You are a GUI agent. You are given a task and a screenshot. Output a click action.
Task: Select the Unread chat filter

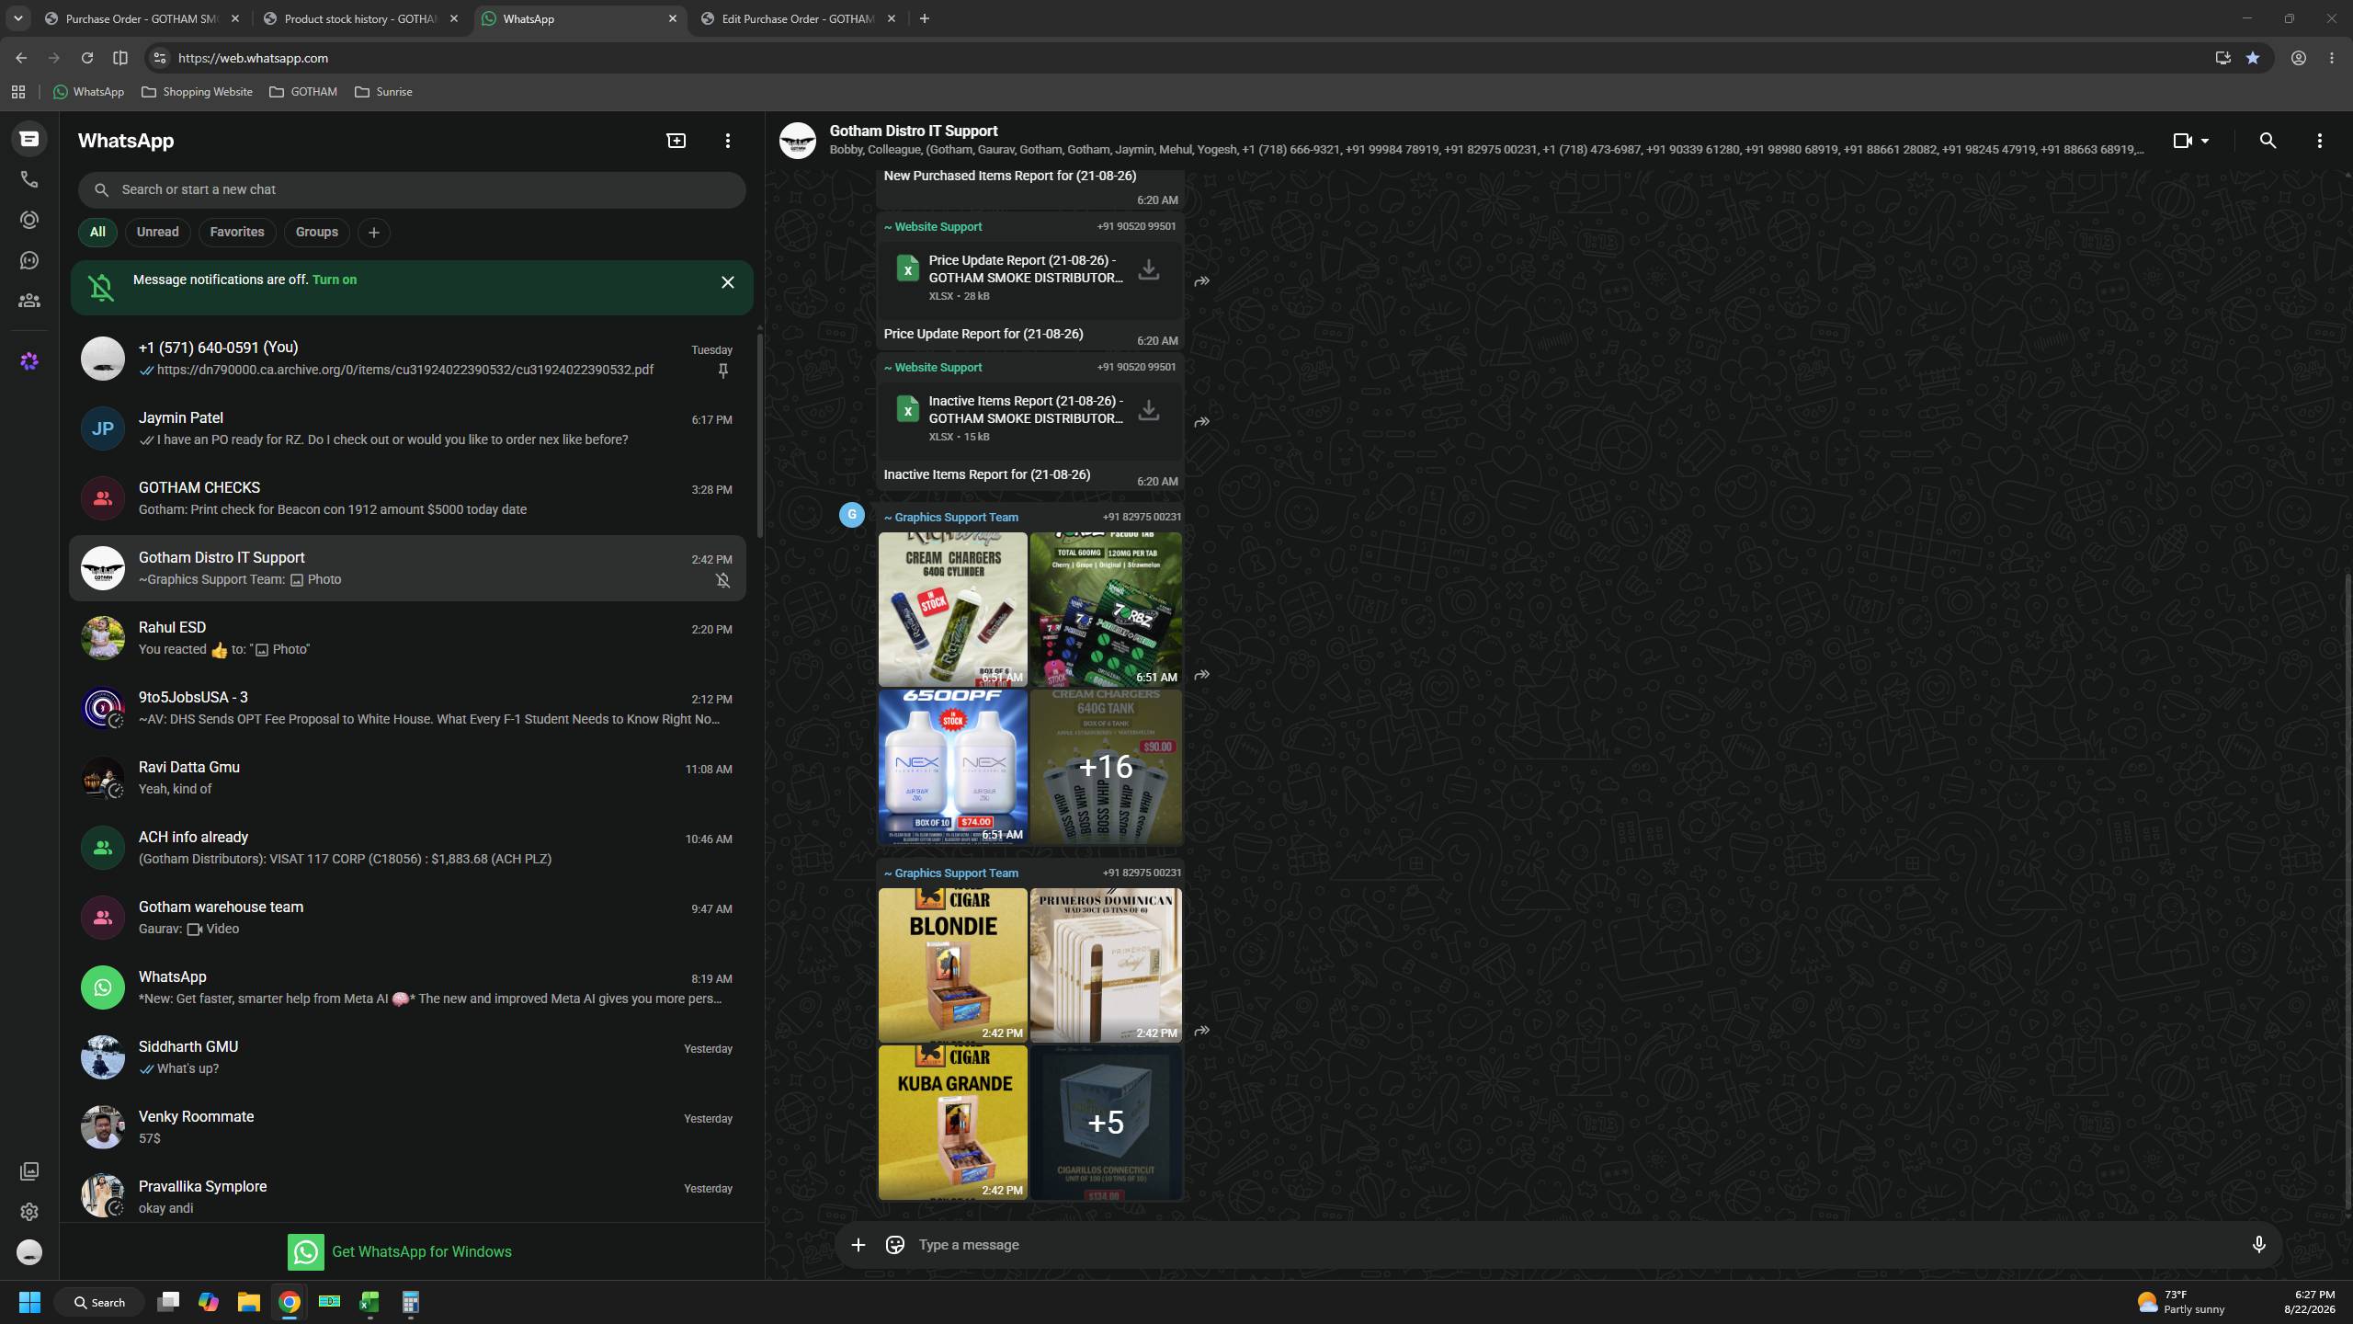pos(158,233)
